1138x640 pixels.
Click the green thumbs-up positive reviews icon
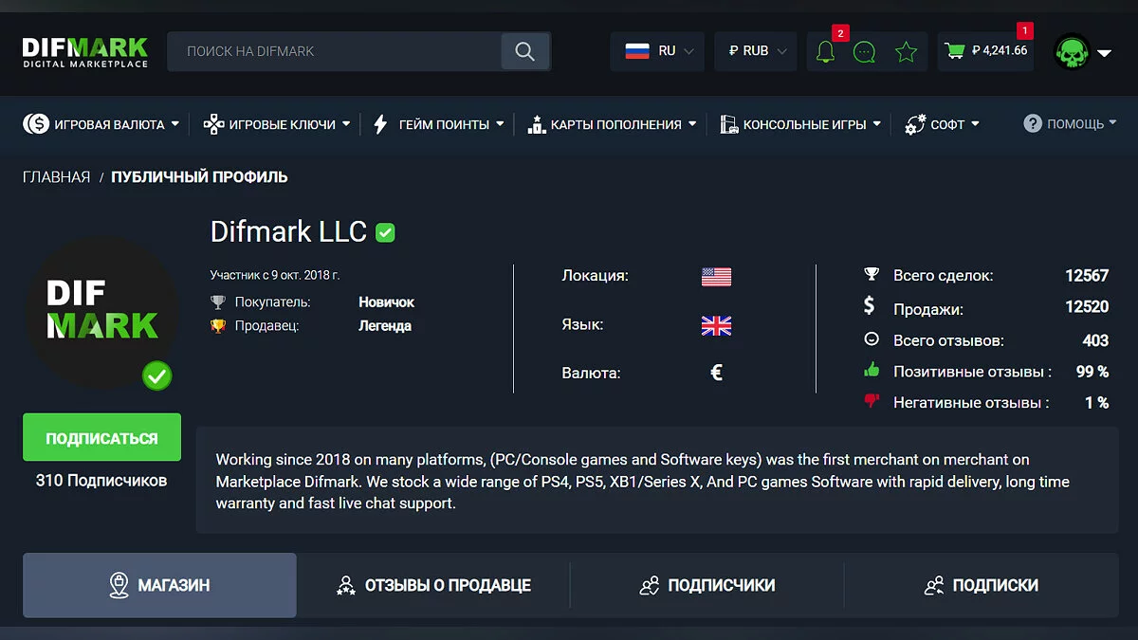tap(872, 371)
